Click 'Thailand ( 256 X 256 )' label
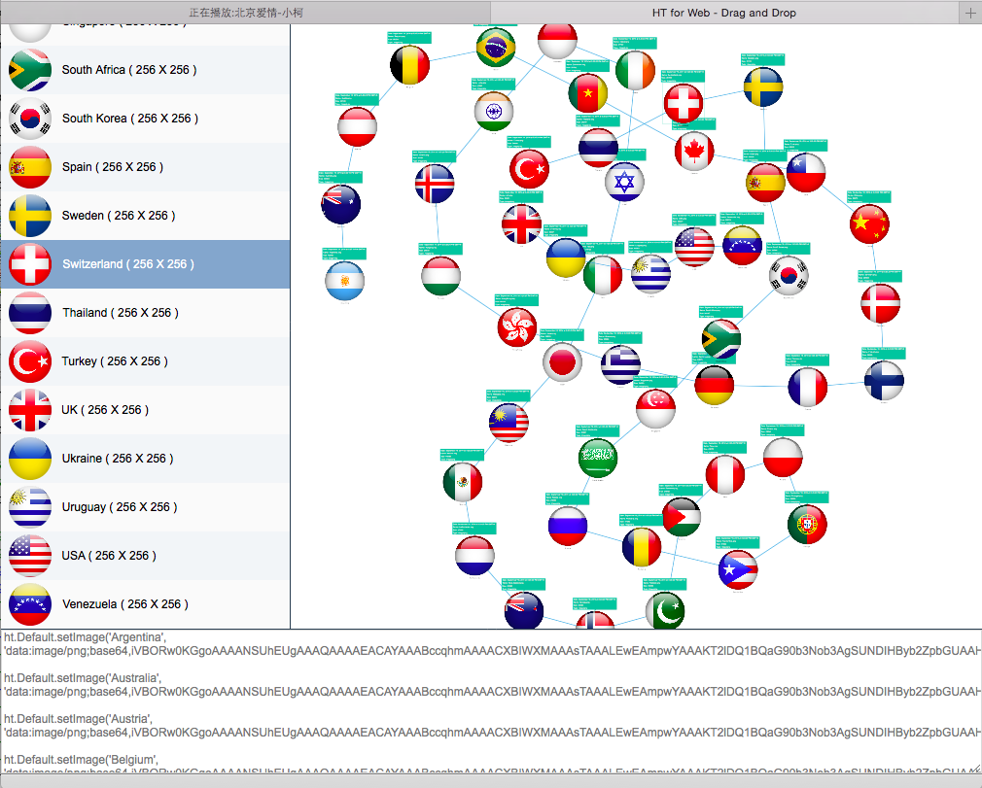 (x=121, y=313)
